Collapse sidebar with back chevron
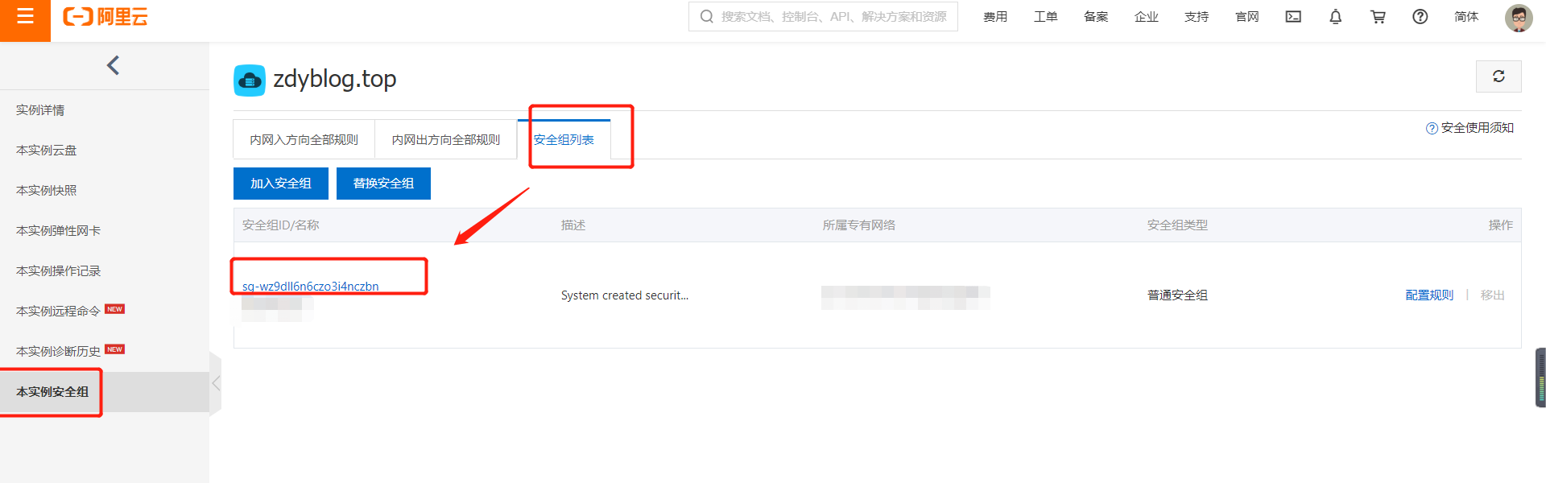1546x483 pixels. 113,65
